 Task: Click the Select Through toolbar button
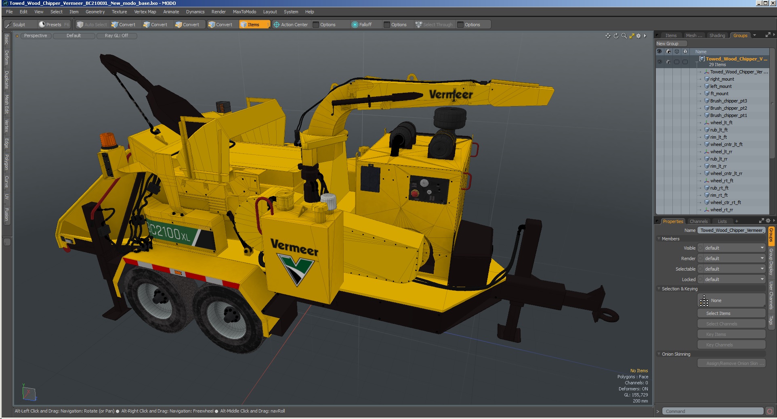434,25
